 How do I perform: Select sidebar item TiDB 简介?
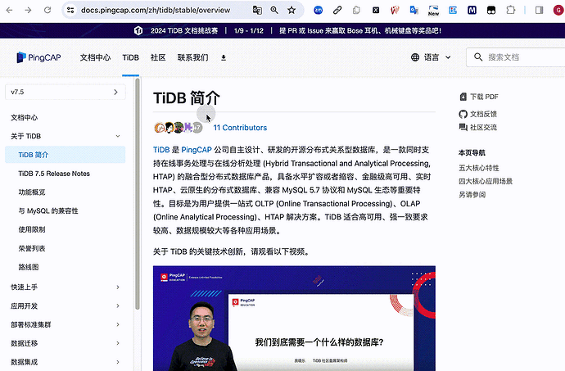pos(66,155)
